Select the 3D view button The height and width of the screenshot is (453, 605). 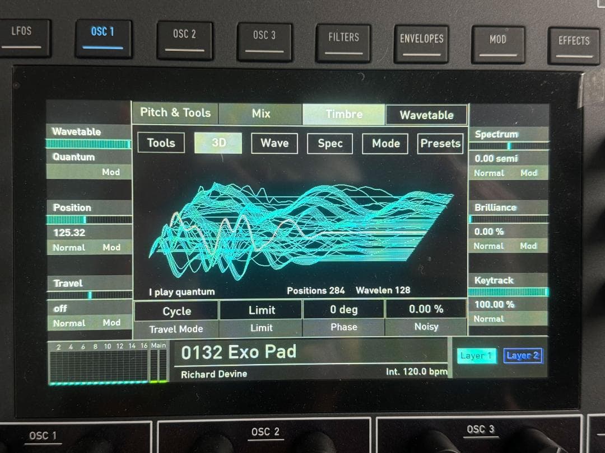tap(218, 143)
